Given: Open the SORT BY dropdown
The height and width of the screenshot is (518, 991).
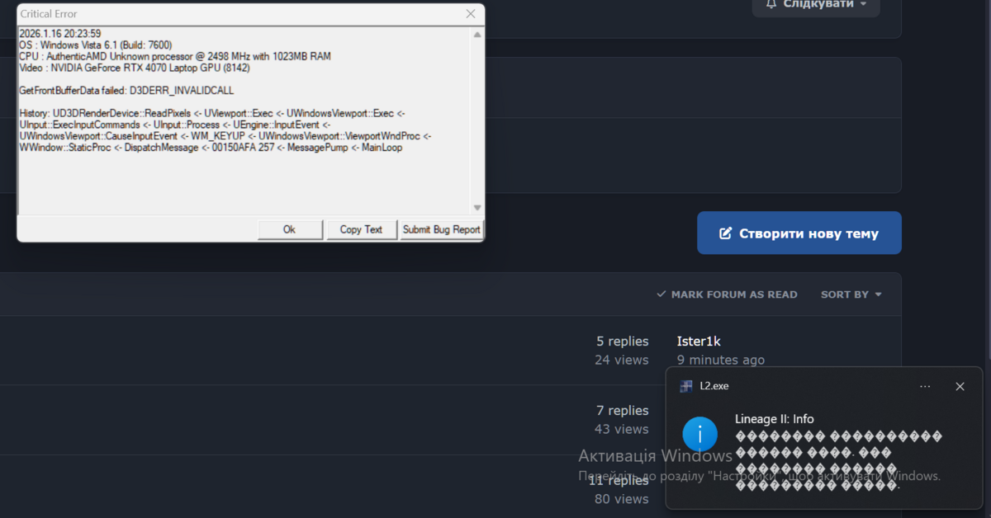Looking at the screenshot, I should (x=851, y=294).
